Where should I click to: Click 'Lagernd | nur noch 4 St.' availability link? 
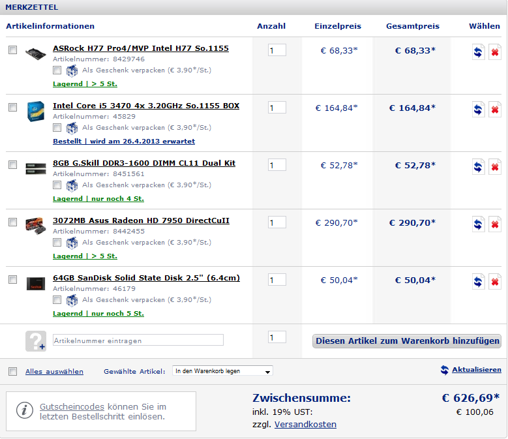click(98, 198)
